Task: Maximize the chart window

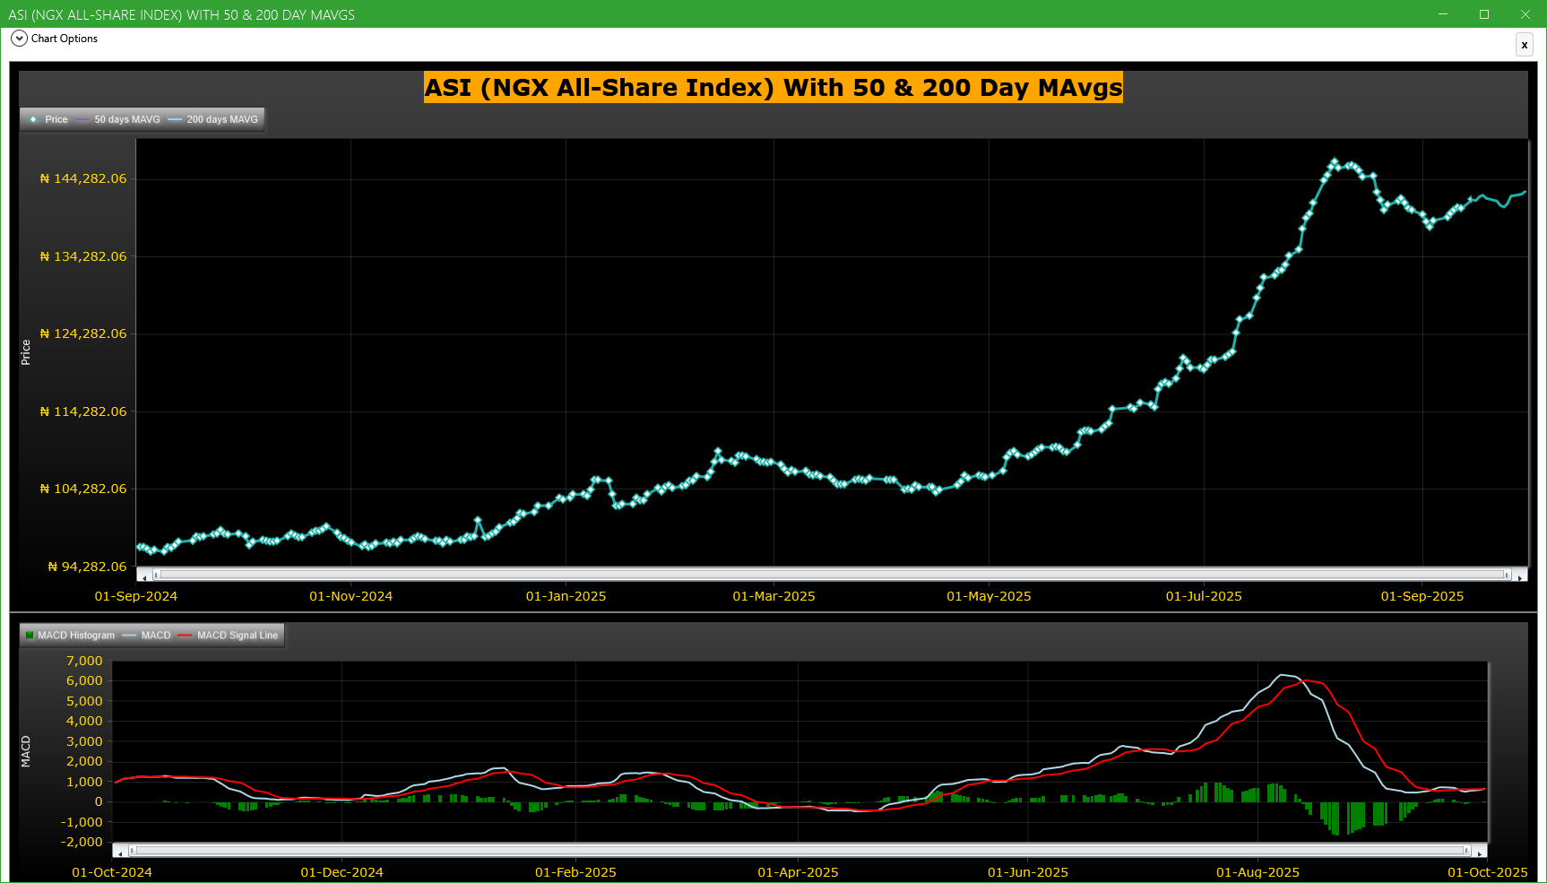Action: (1484, 14)
